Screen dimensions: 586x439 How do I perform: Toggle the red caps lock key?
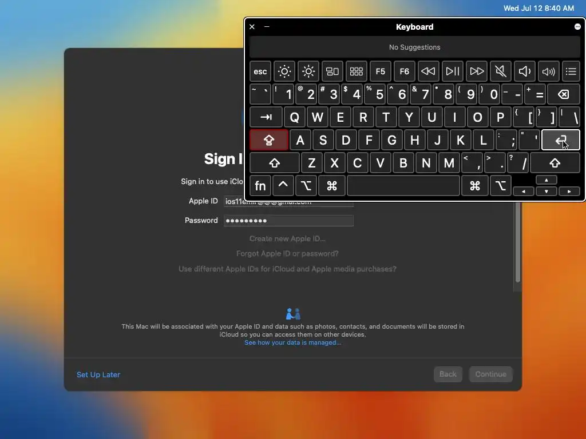pos(269,140)
